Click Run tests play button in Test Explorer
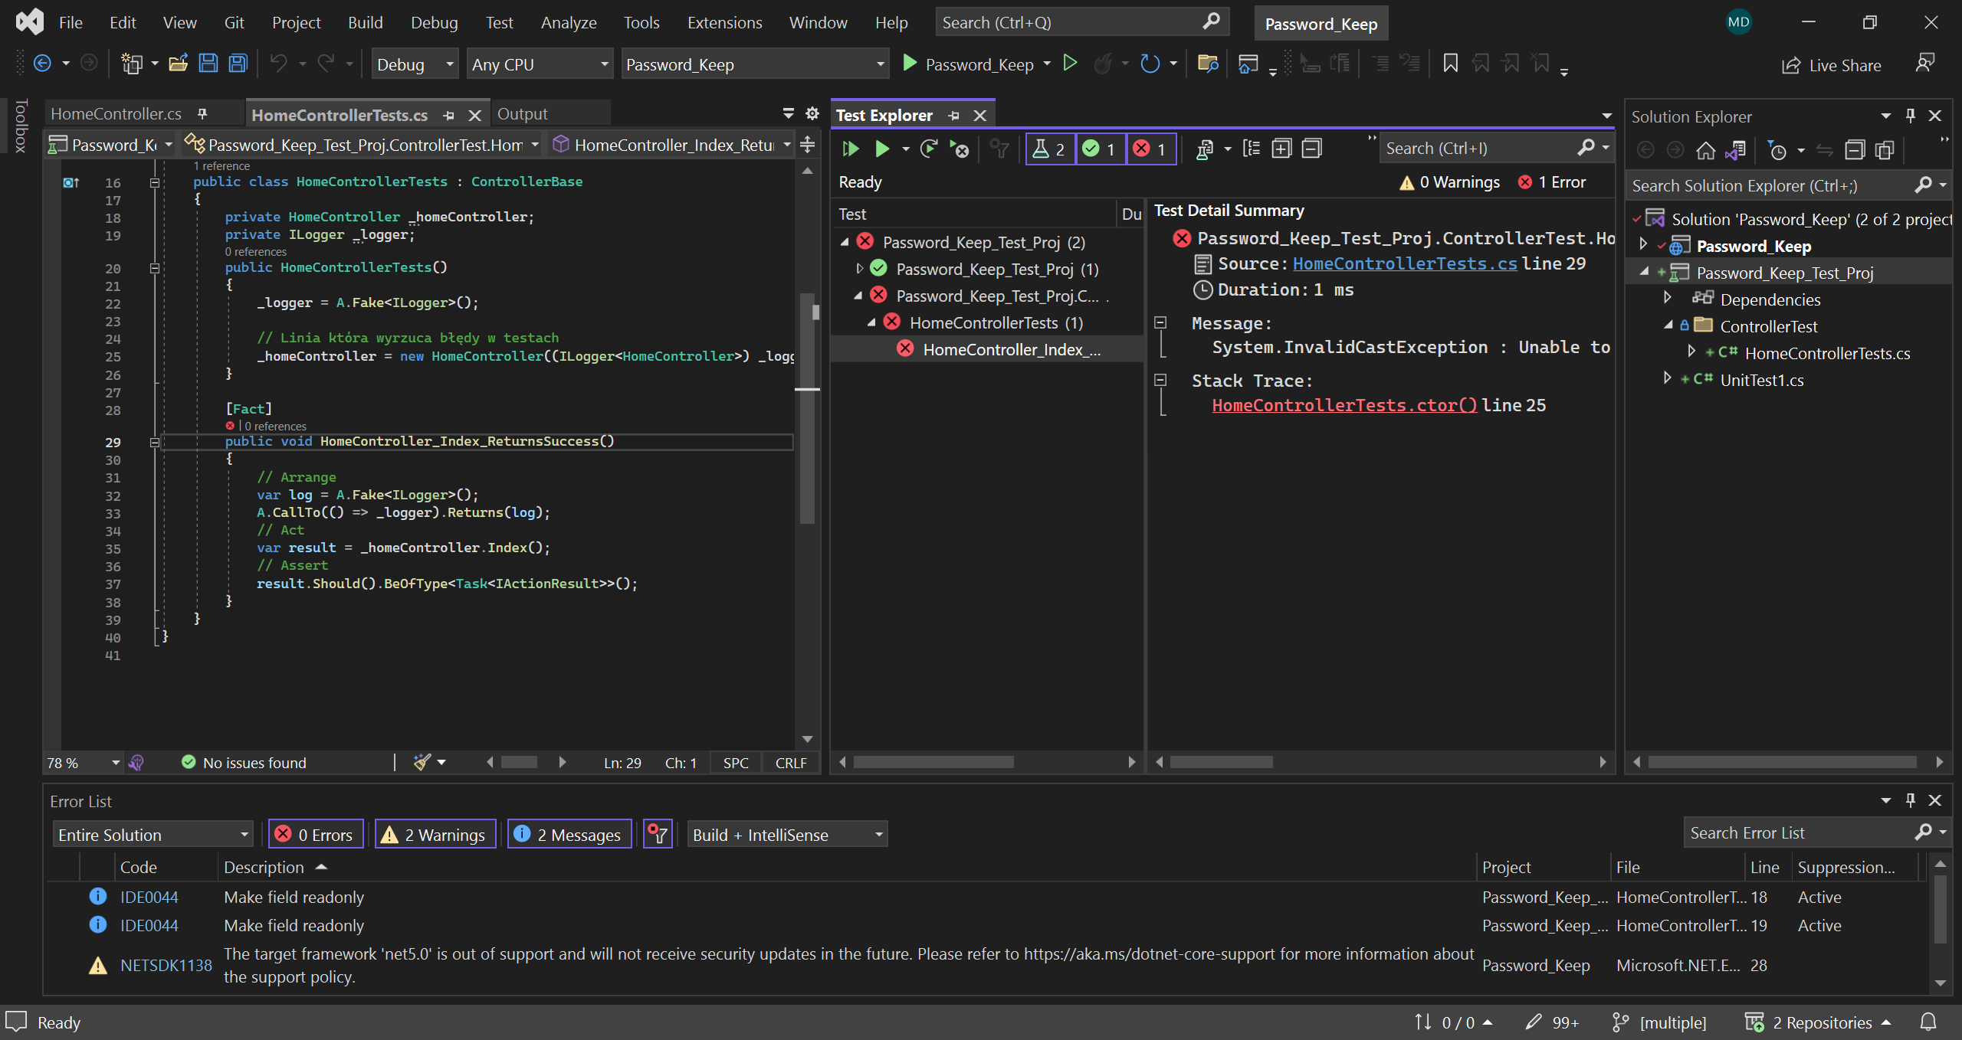 (x=882, y=149)
